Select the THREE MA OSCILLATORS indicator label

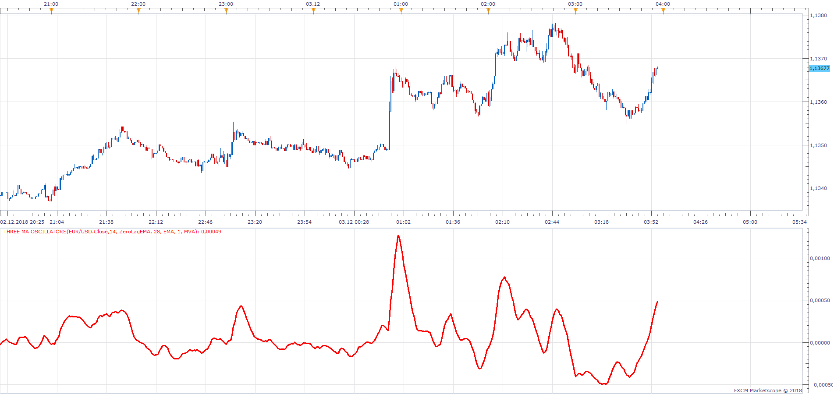tap(112, 232)
